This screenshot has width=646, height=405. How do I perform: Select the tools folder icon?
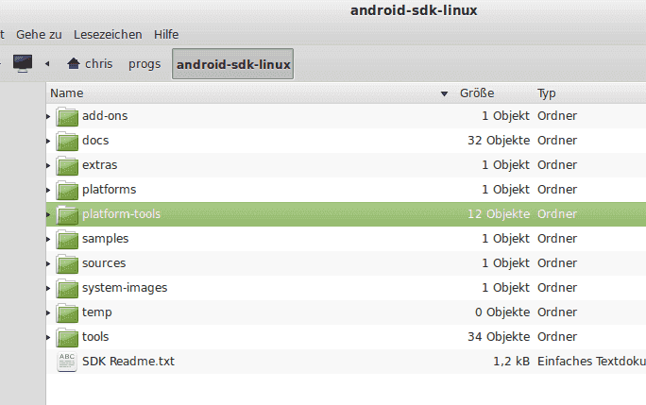(x=67, y=337)
